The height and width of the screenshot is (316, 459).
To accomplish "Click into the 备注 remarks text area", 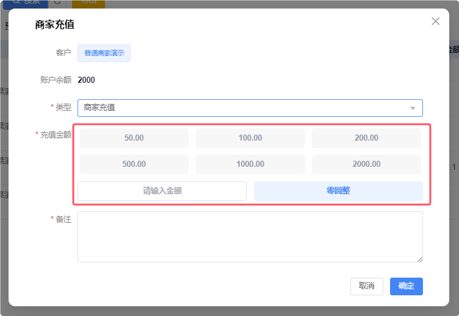I will (x=250, y=237).
